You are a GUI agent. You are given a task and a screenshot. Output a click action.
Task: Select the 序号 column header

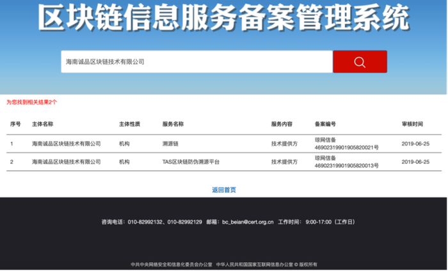pyautogui.click(x=15, y=124)
